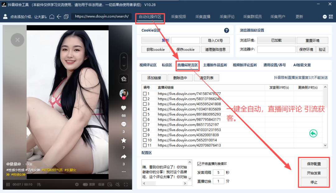Open the 倍速 playback speed menu
The width and height of the screenshot is (336, 193).
(x=101, y=184)
